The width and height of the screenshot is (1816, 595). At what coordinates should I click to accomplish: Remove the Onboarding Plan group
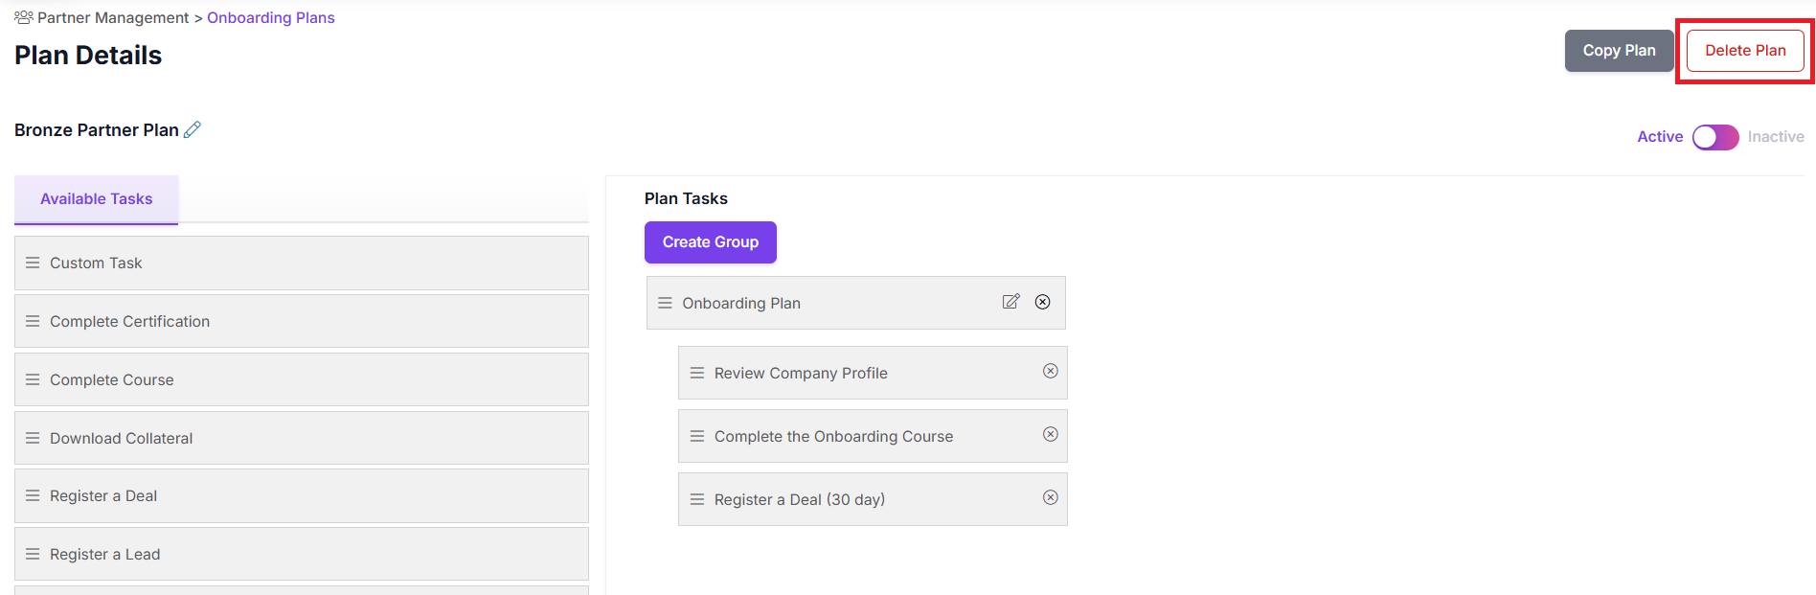coord(1042,301)
